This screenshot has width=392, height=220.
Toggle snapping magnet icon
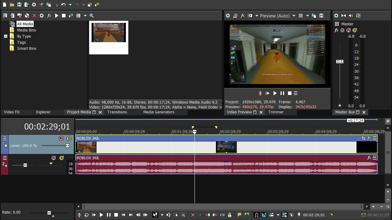(x=257, y=215)
